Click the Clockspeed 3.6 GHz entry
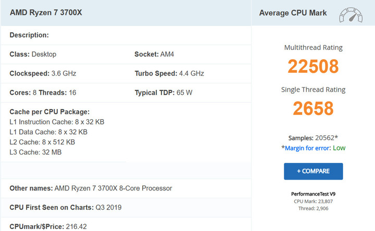375x231 pixels. pos(43,73)
